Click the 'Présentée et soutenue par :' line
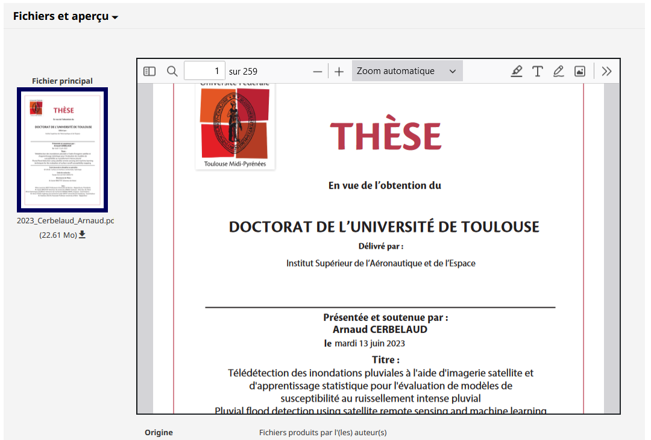The width and height of the screenshot is (651, 440). (386, 317)
